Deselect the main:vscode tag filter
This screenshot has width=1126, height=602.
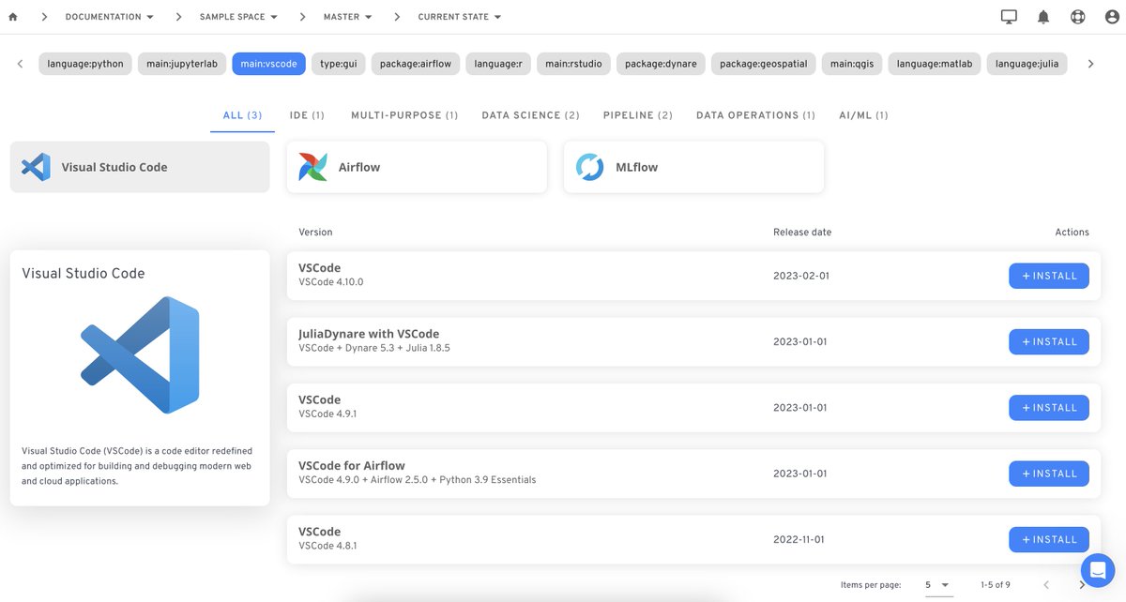(268, 64)
